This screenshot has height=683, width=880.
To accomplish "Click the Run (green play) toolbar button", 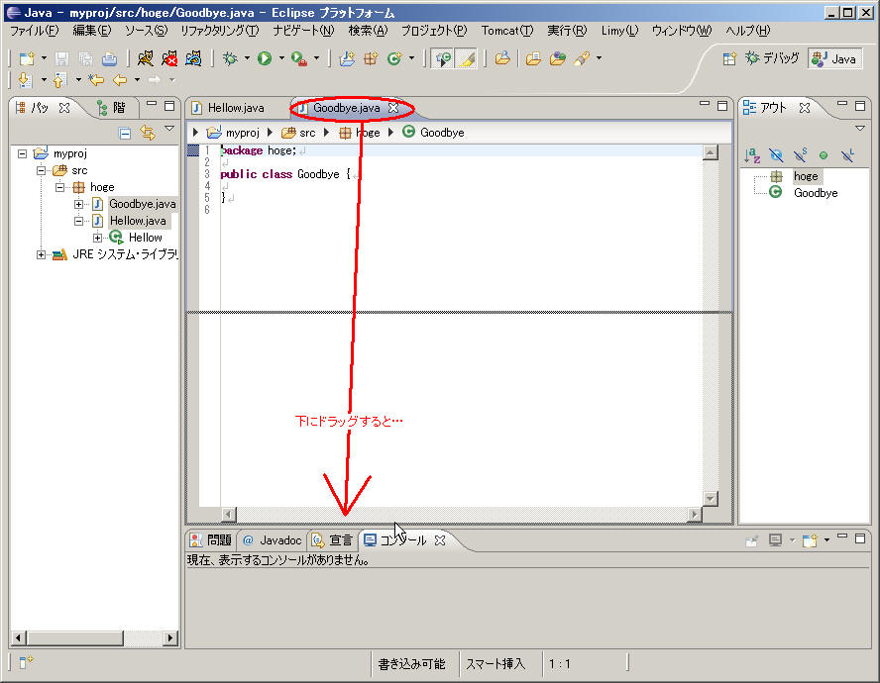I will coord(265,58).
